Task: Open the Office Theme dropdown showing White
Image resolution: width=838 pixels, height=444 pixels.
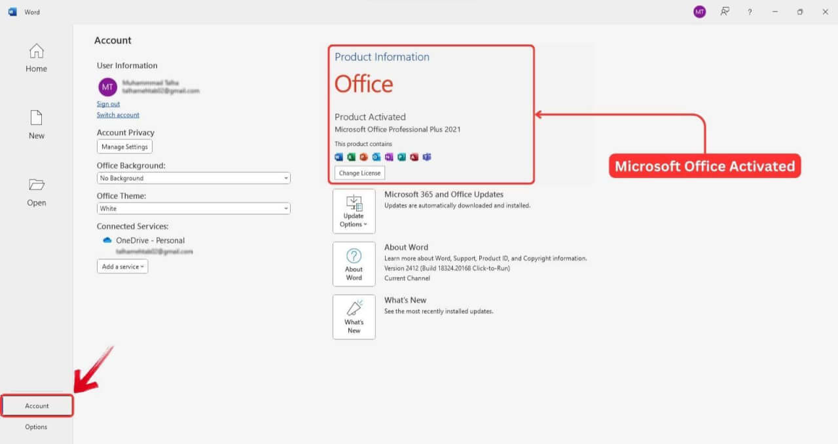Action: click(x=193, y=208)
